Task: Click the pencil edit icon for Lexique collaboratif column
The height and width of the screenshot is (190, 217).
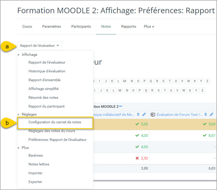Action: point(144,115)
